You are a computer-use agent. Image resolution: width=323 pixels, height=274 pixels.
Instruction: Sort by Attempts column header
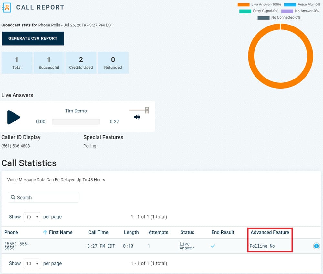click(158, 232)
